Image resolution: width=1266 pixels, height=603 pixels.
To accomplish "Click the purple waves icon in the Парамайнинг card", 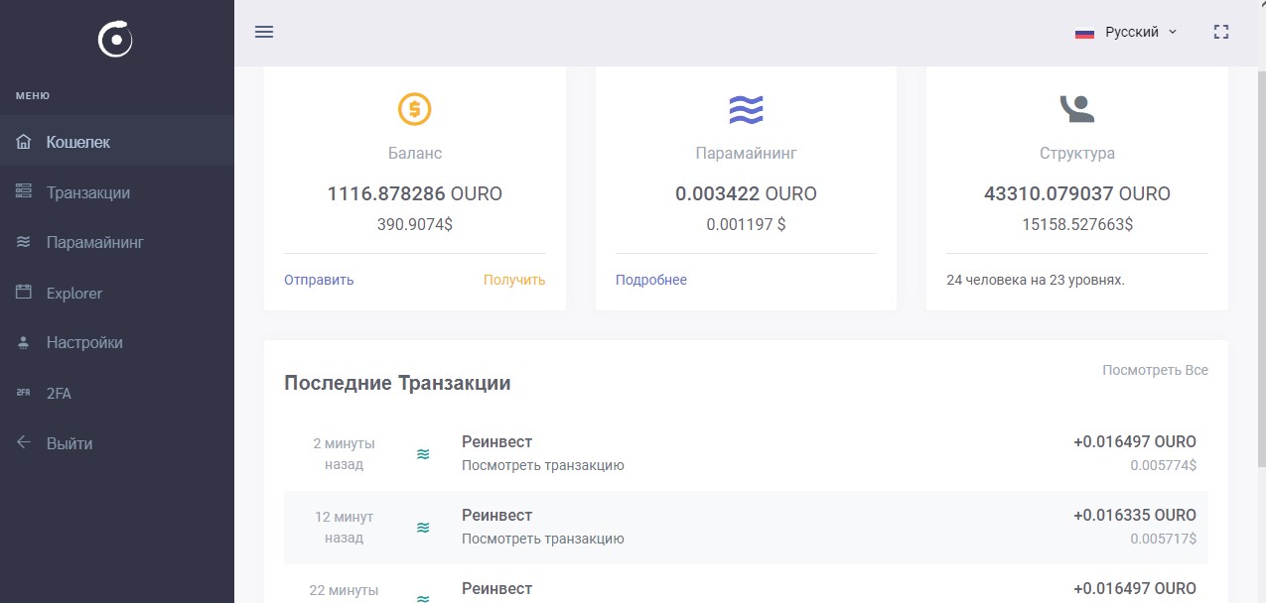I will click(x=746, y=109).
